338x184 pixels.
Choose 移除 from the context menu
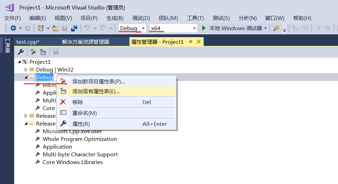pos(117,102)
